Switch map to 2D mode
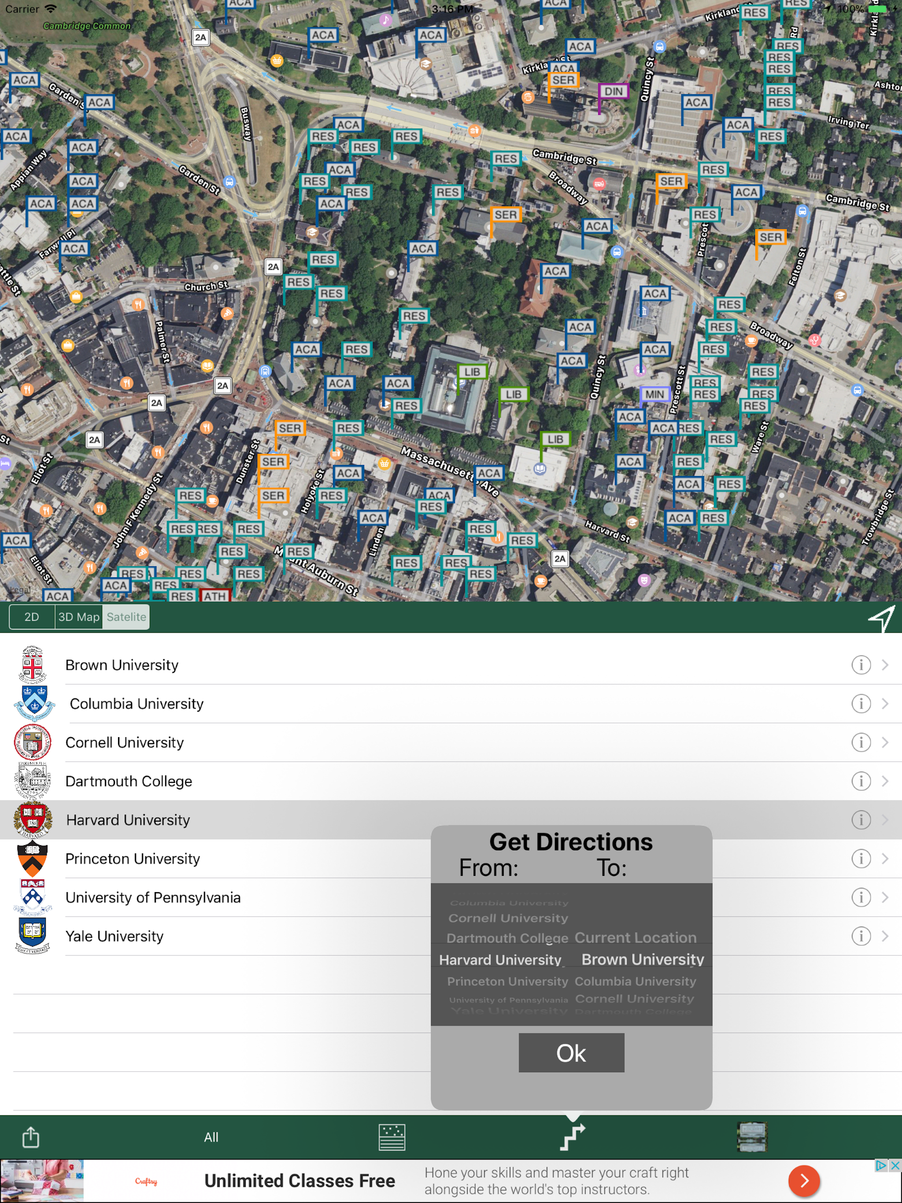The image size is (902, 1203). 32,617
